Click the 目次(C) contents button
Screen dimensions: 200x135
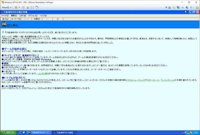(6, 19)
